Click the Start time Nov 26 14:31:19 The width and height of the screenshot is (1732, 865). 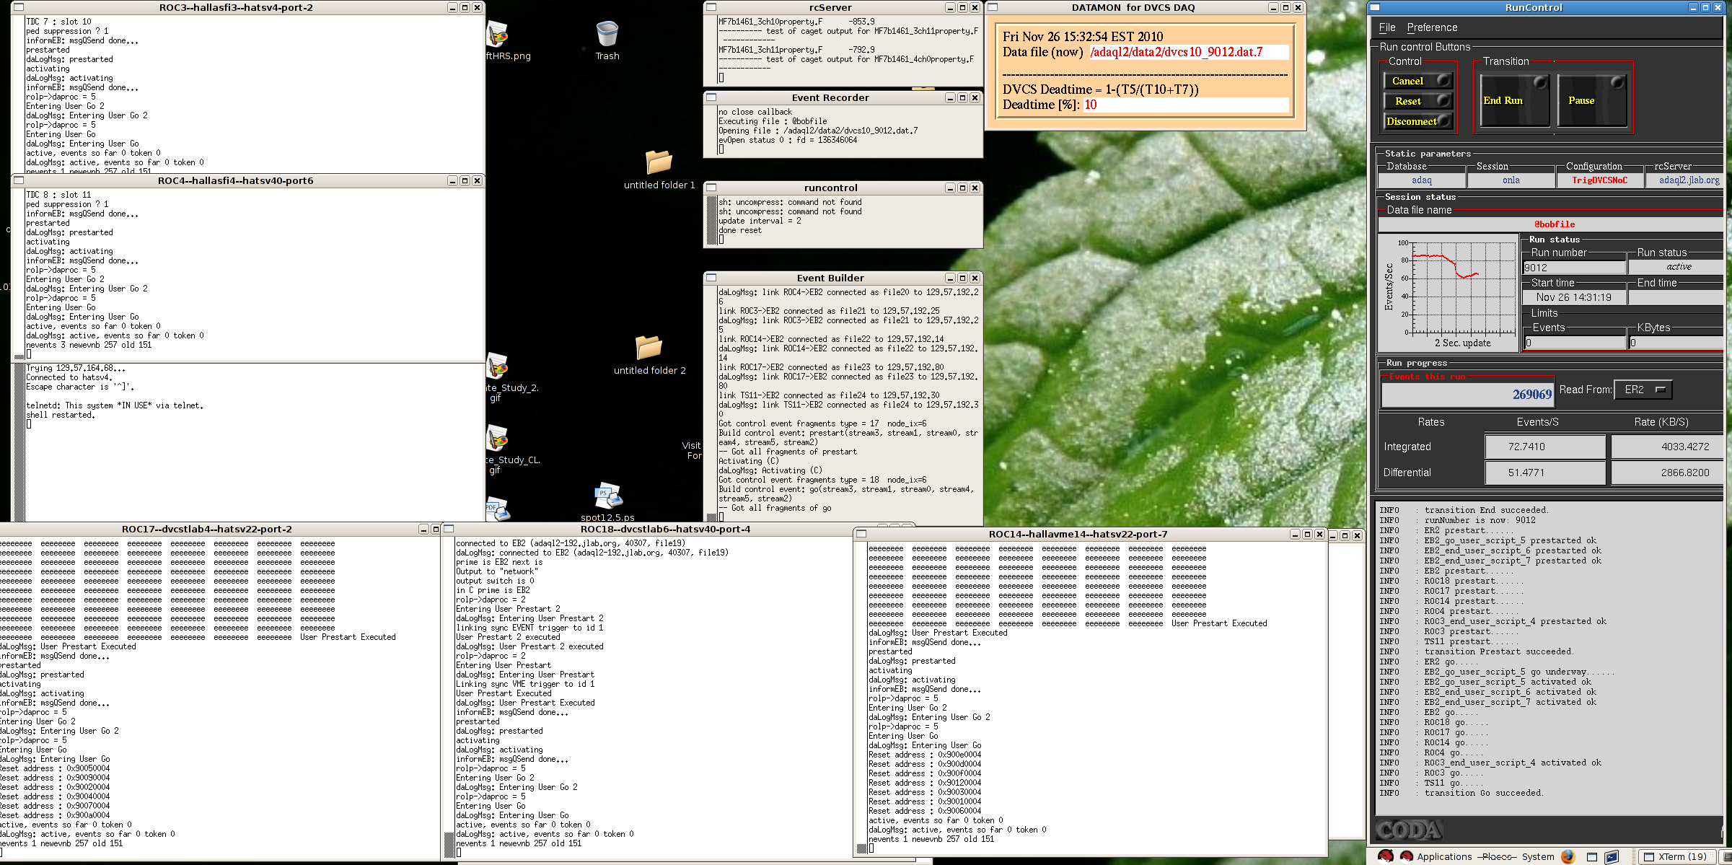pyautogui.click(x=1573, y=297)
